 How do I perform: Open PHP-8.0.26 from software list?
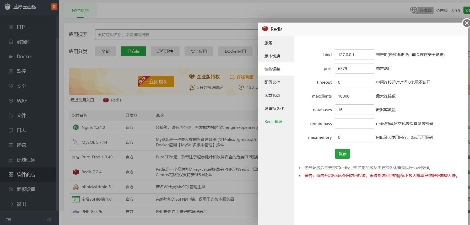coord(92,212)
